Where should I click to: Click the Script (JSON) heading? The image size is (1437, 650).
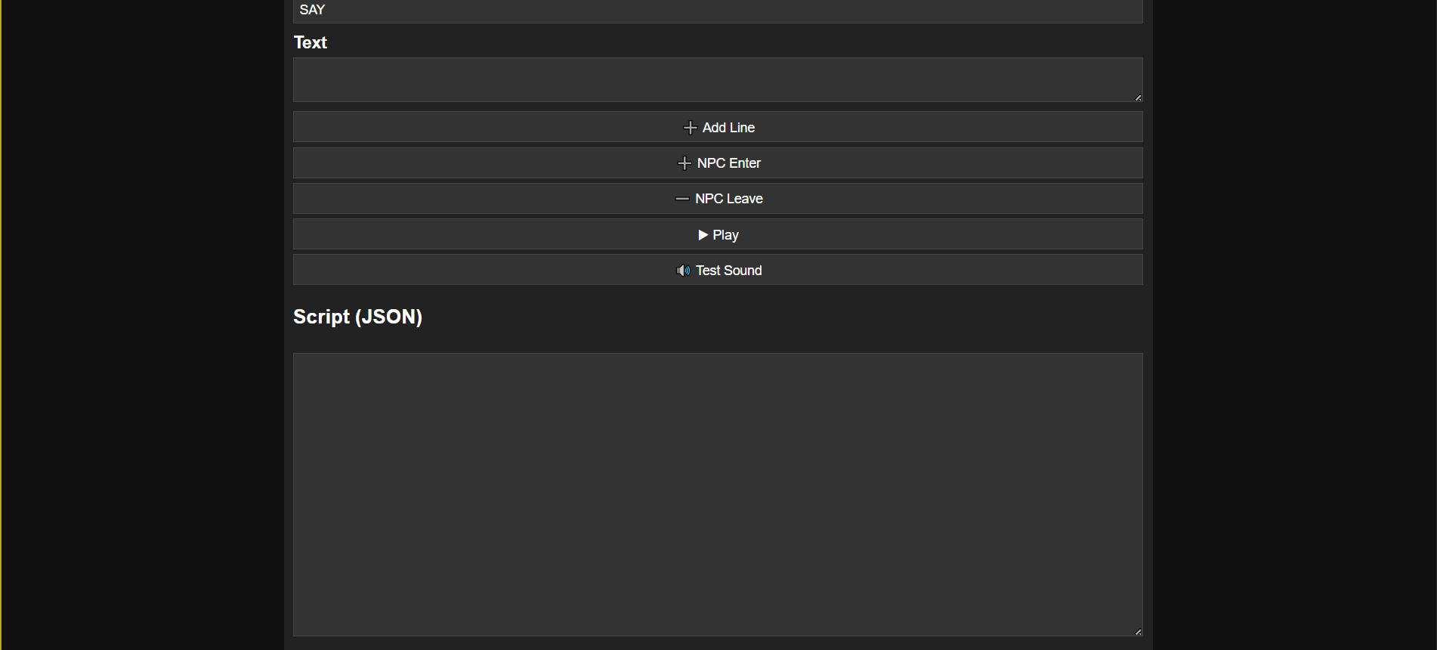pyautogui.click(x=357, y=317)
